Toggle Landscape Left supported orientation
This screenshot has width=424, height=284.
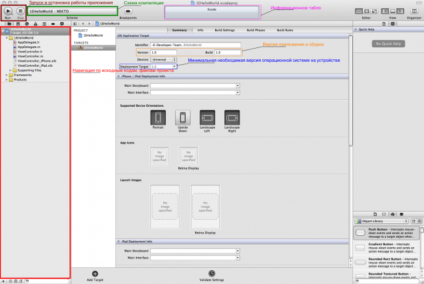click(207, 117)
